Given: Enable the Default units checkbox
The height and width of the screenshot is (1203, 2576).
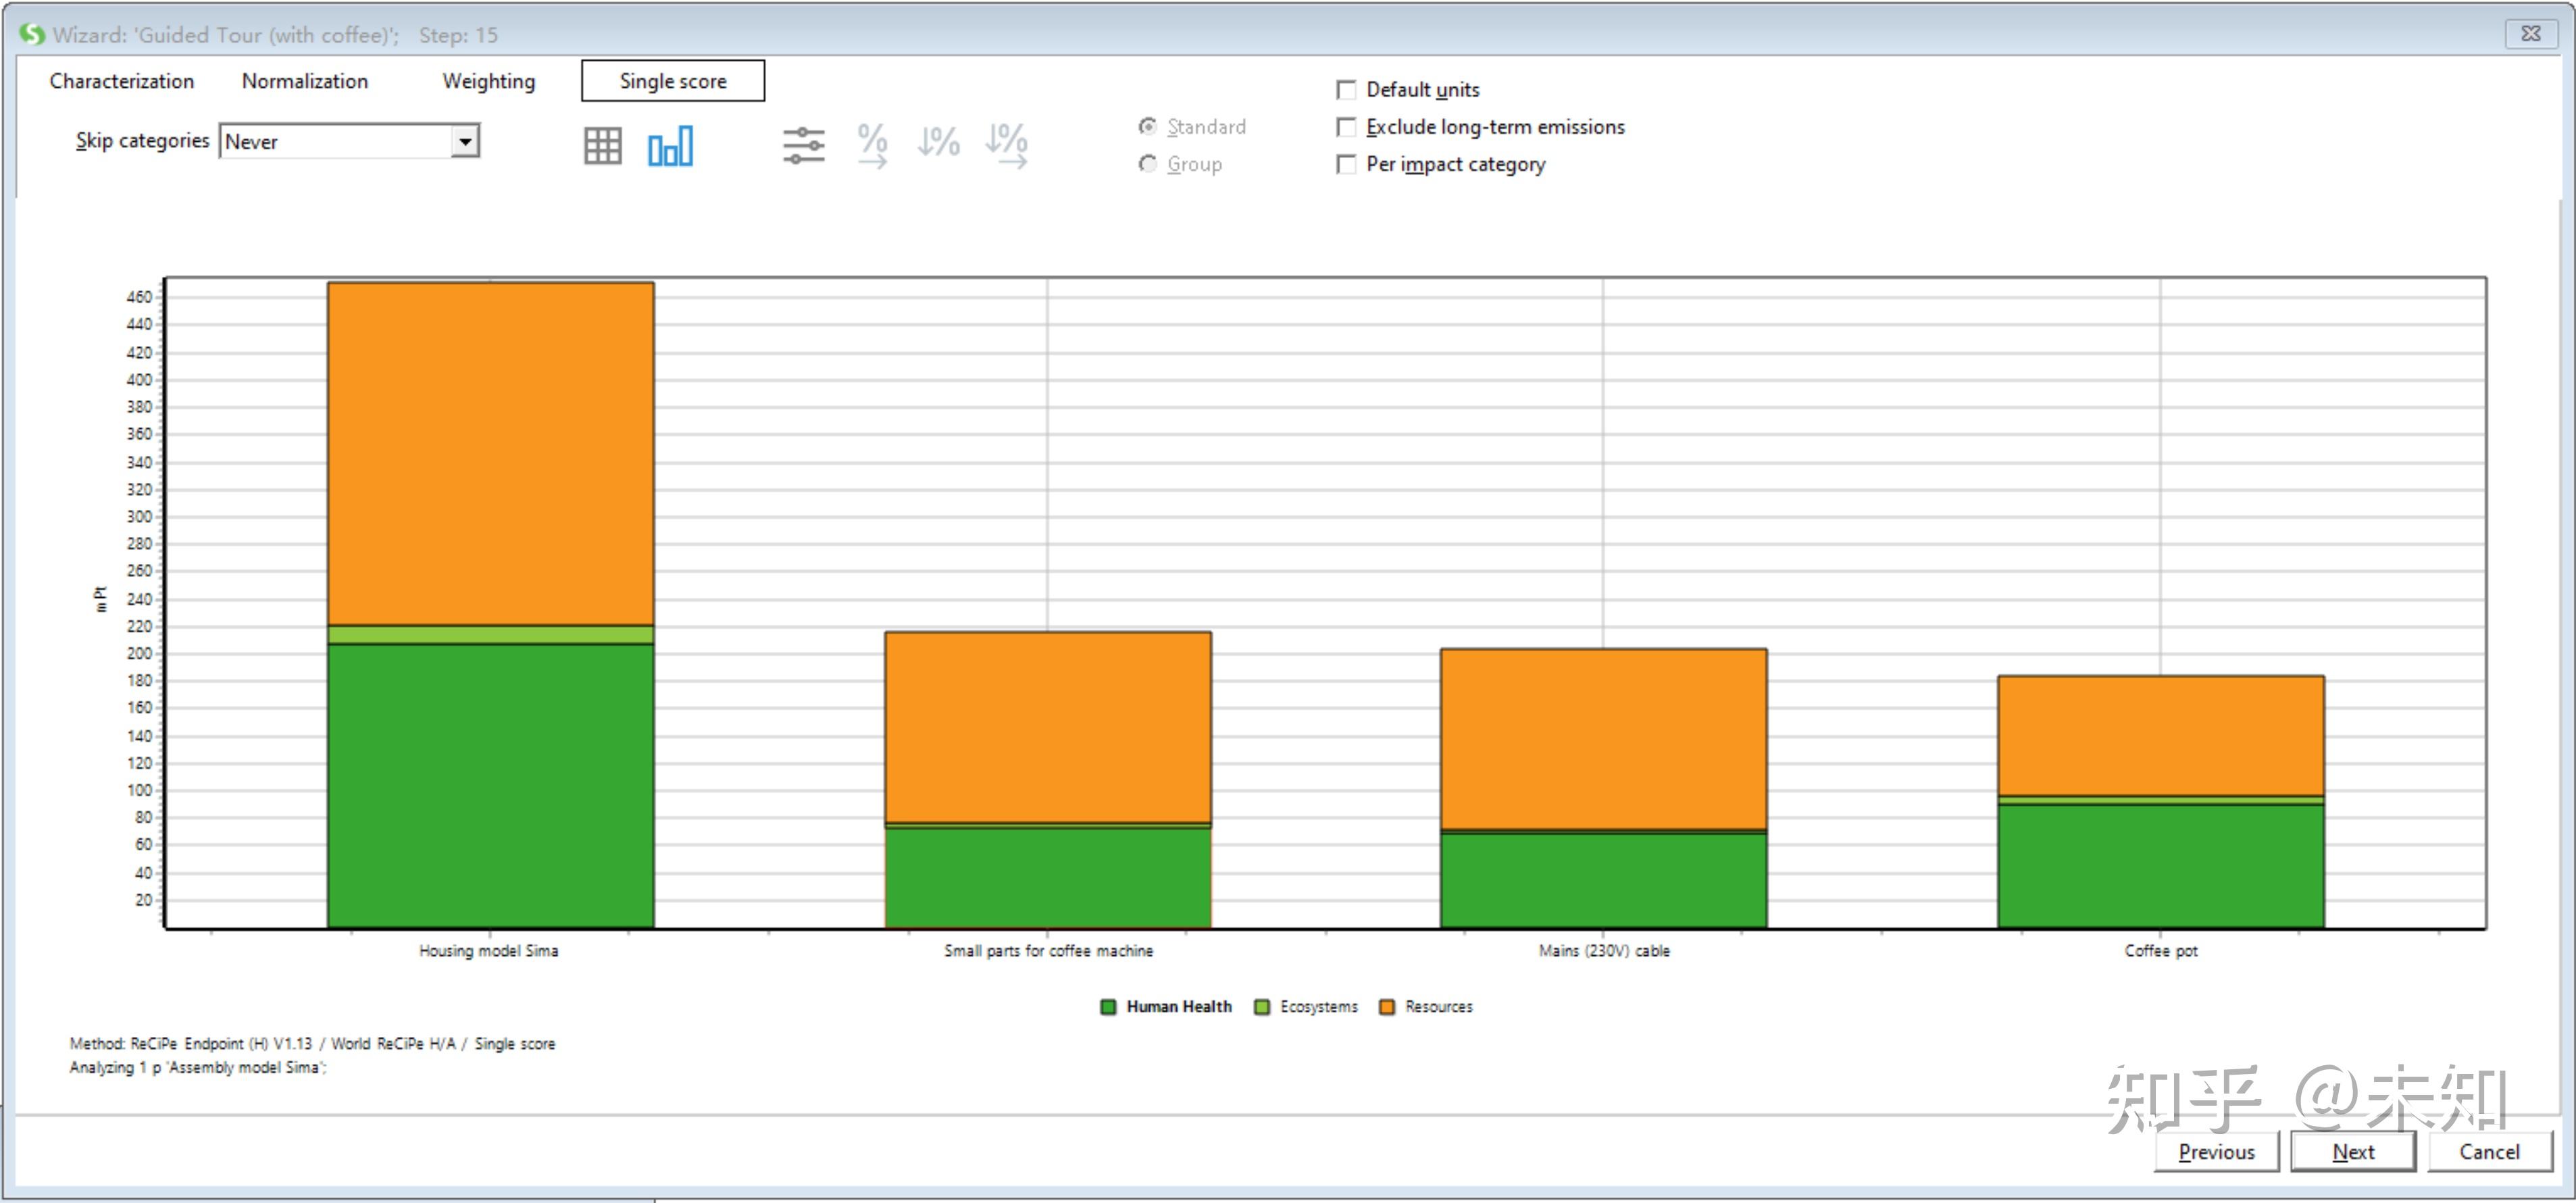Looking at the screenshot, I should click(1347, 90).
